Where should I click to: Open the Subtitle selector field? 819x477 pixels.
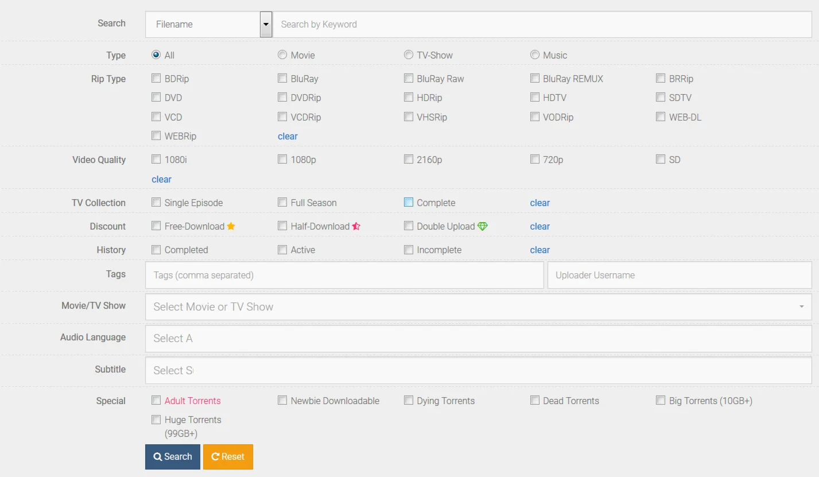(478, 371)
